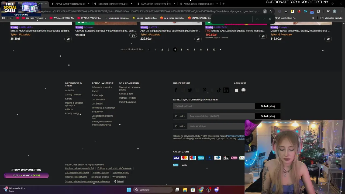
Task: Open Centrum ochrony prywatności link
Action: click(79, 168)
